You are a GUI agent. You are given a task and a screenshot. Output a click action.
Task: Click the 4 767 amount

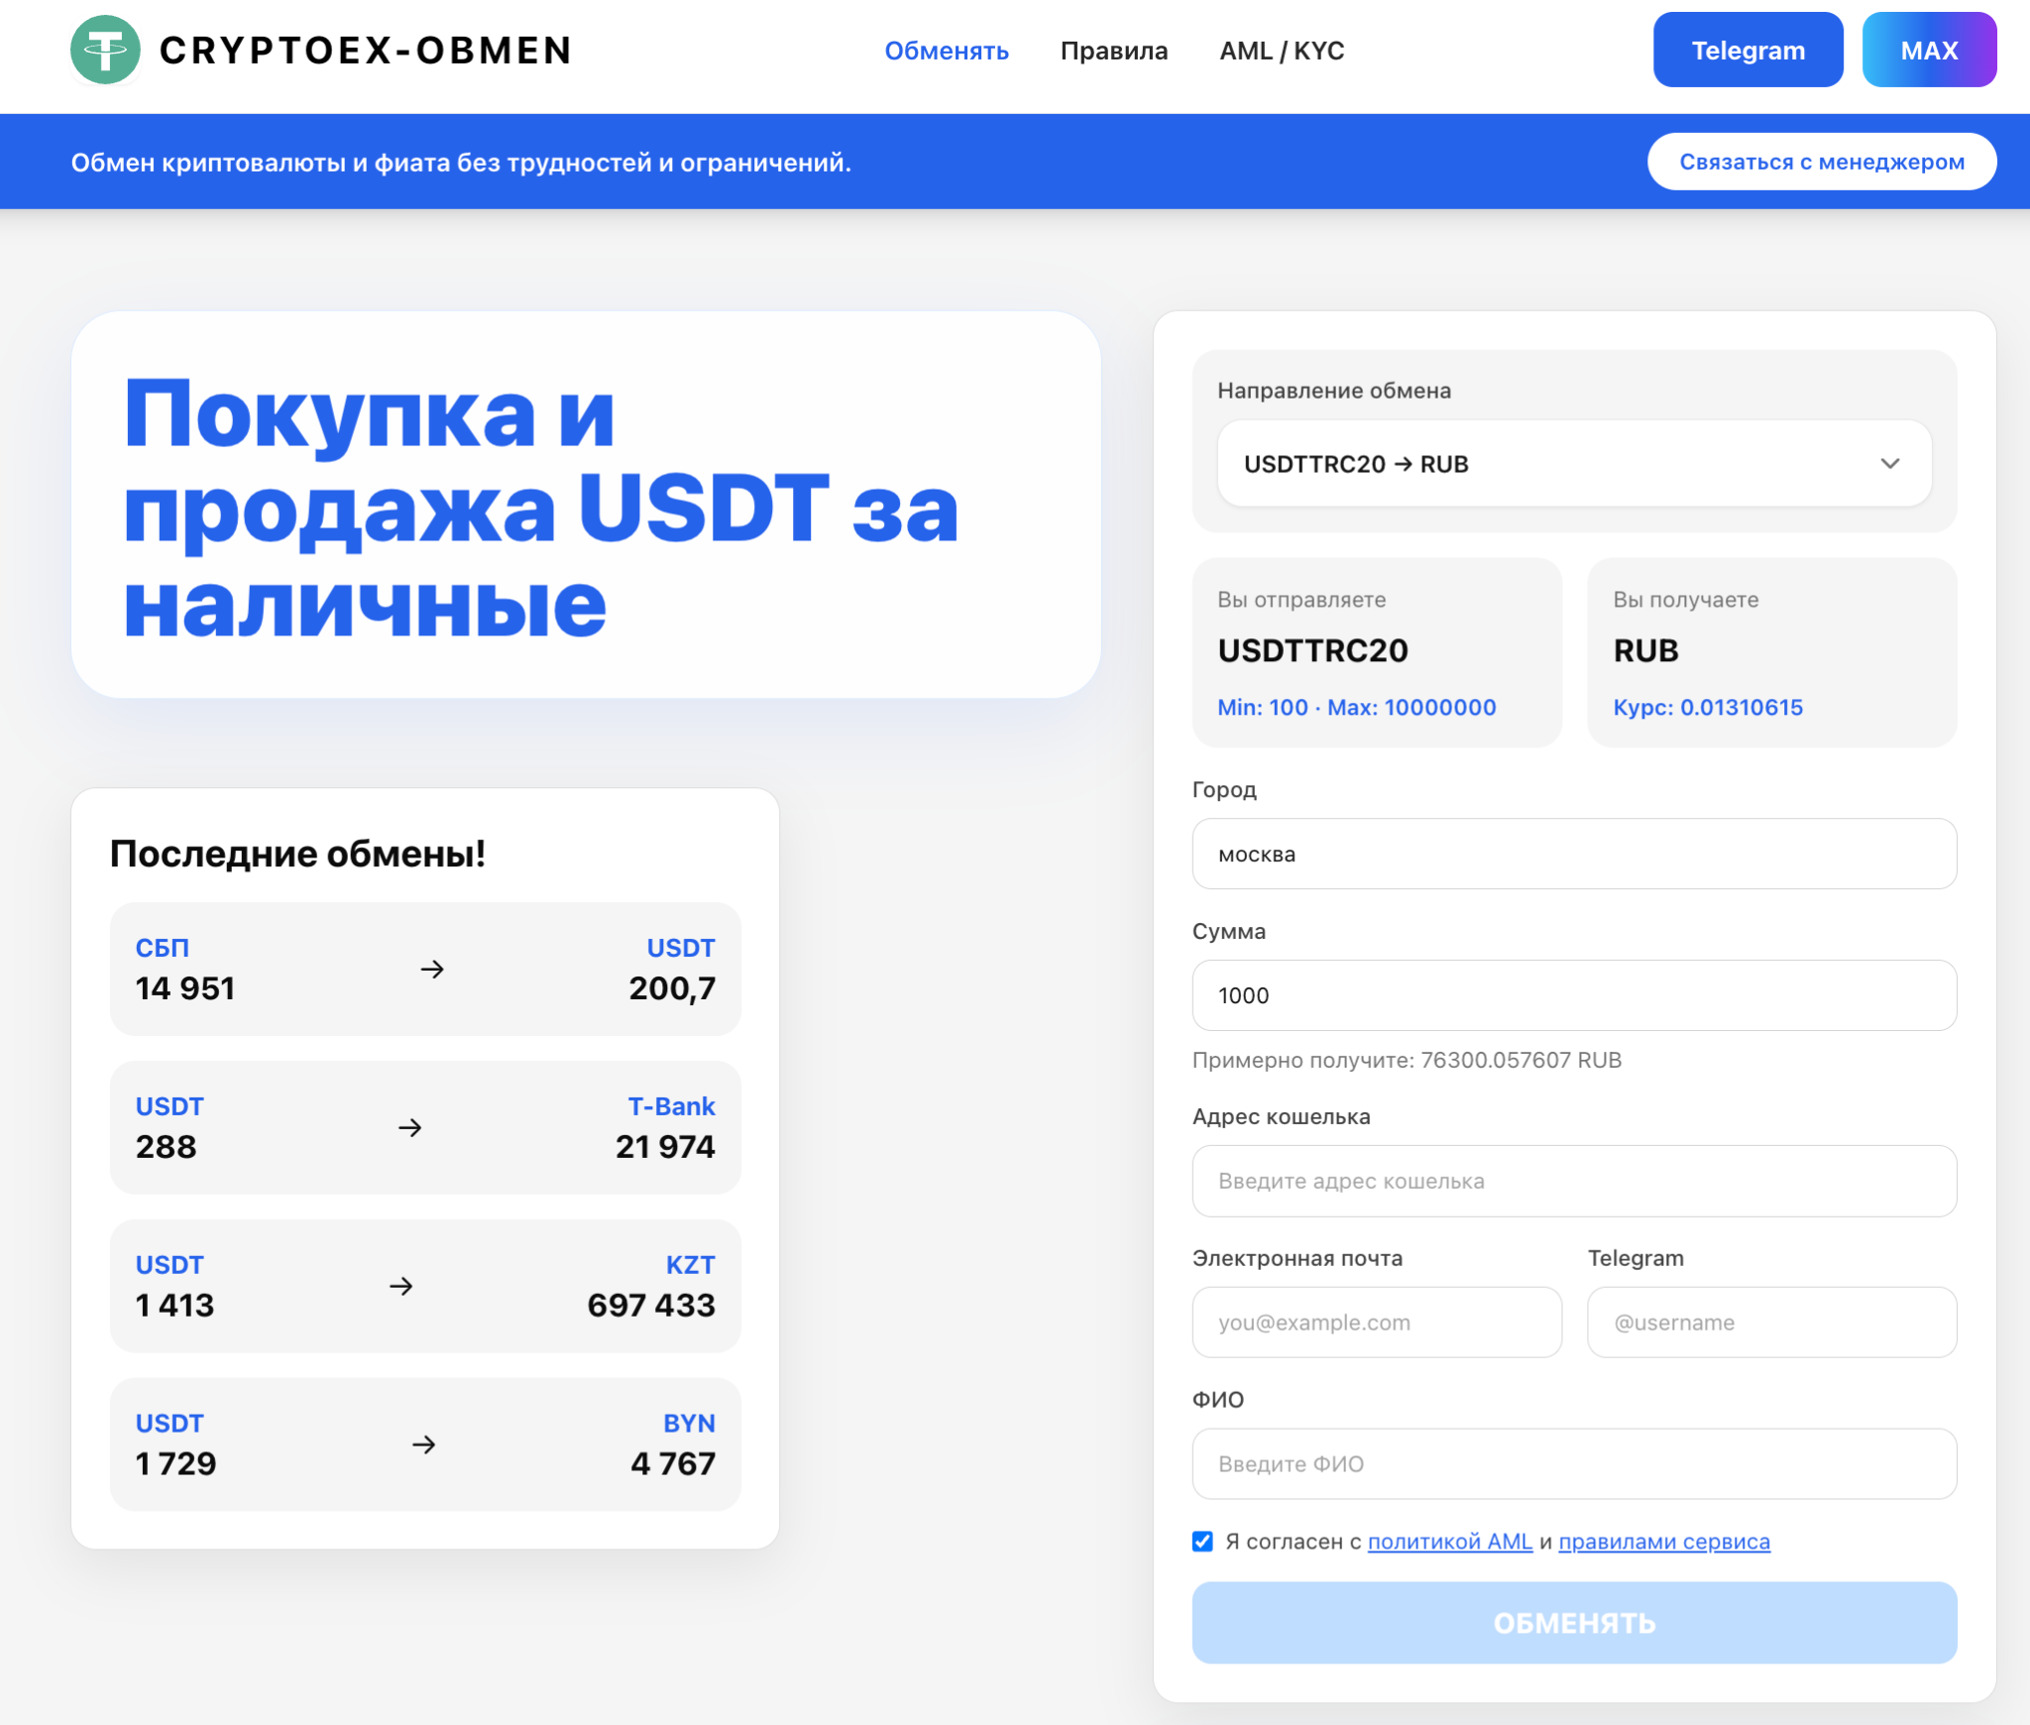pos(673,1464)
